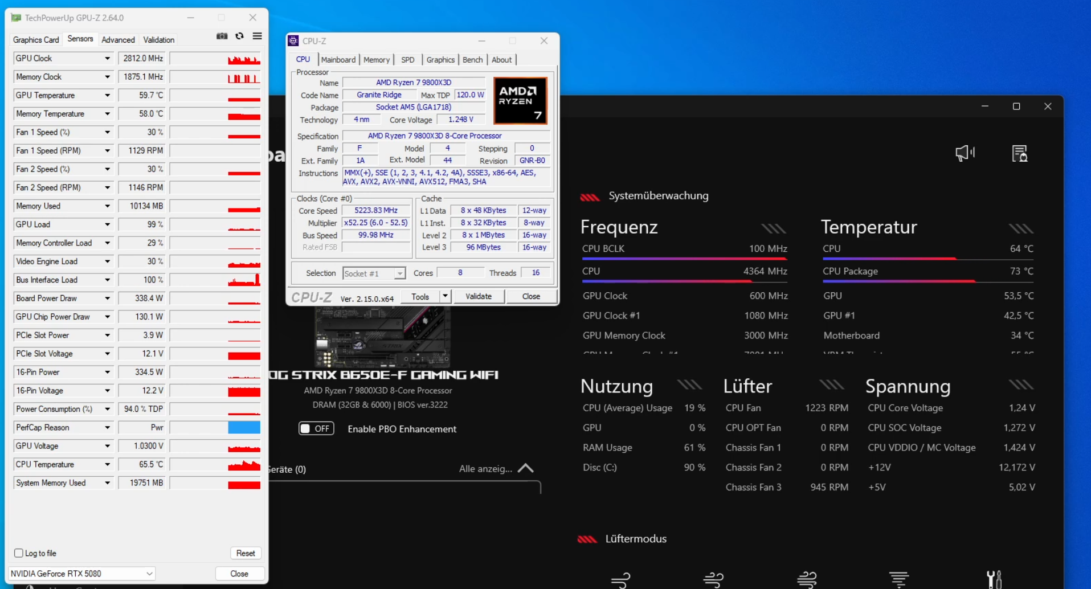Toggle the PBO Enhancement switch
Screen dimensions: 1091x589
[x=316, y=428]
